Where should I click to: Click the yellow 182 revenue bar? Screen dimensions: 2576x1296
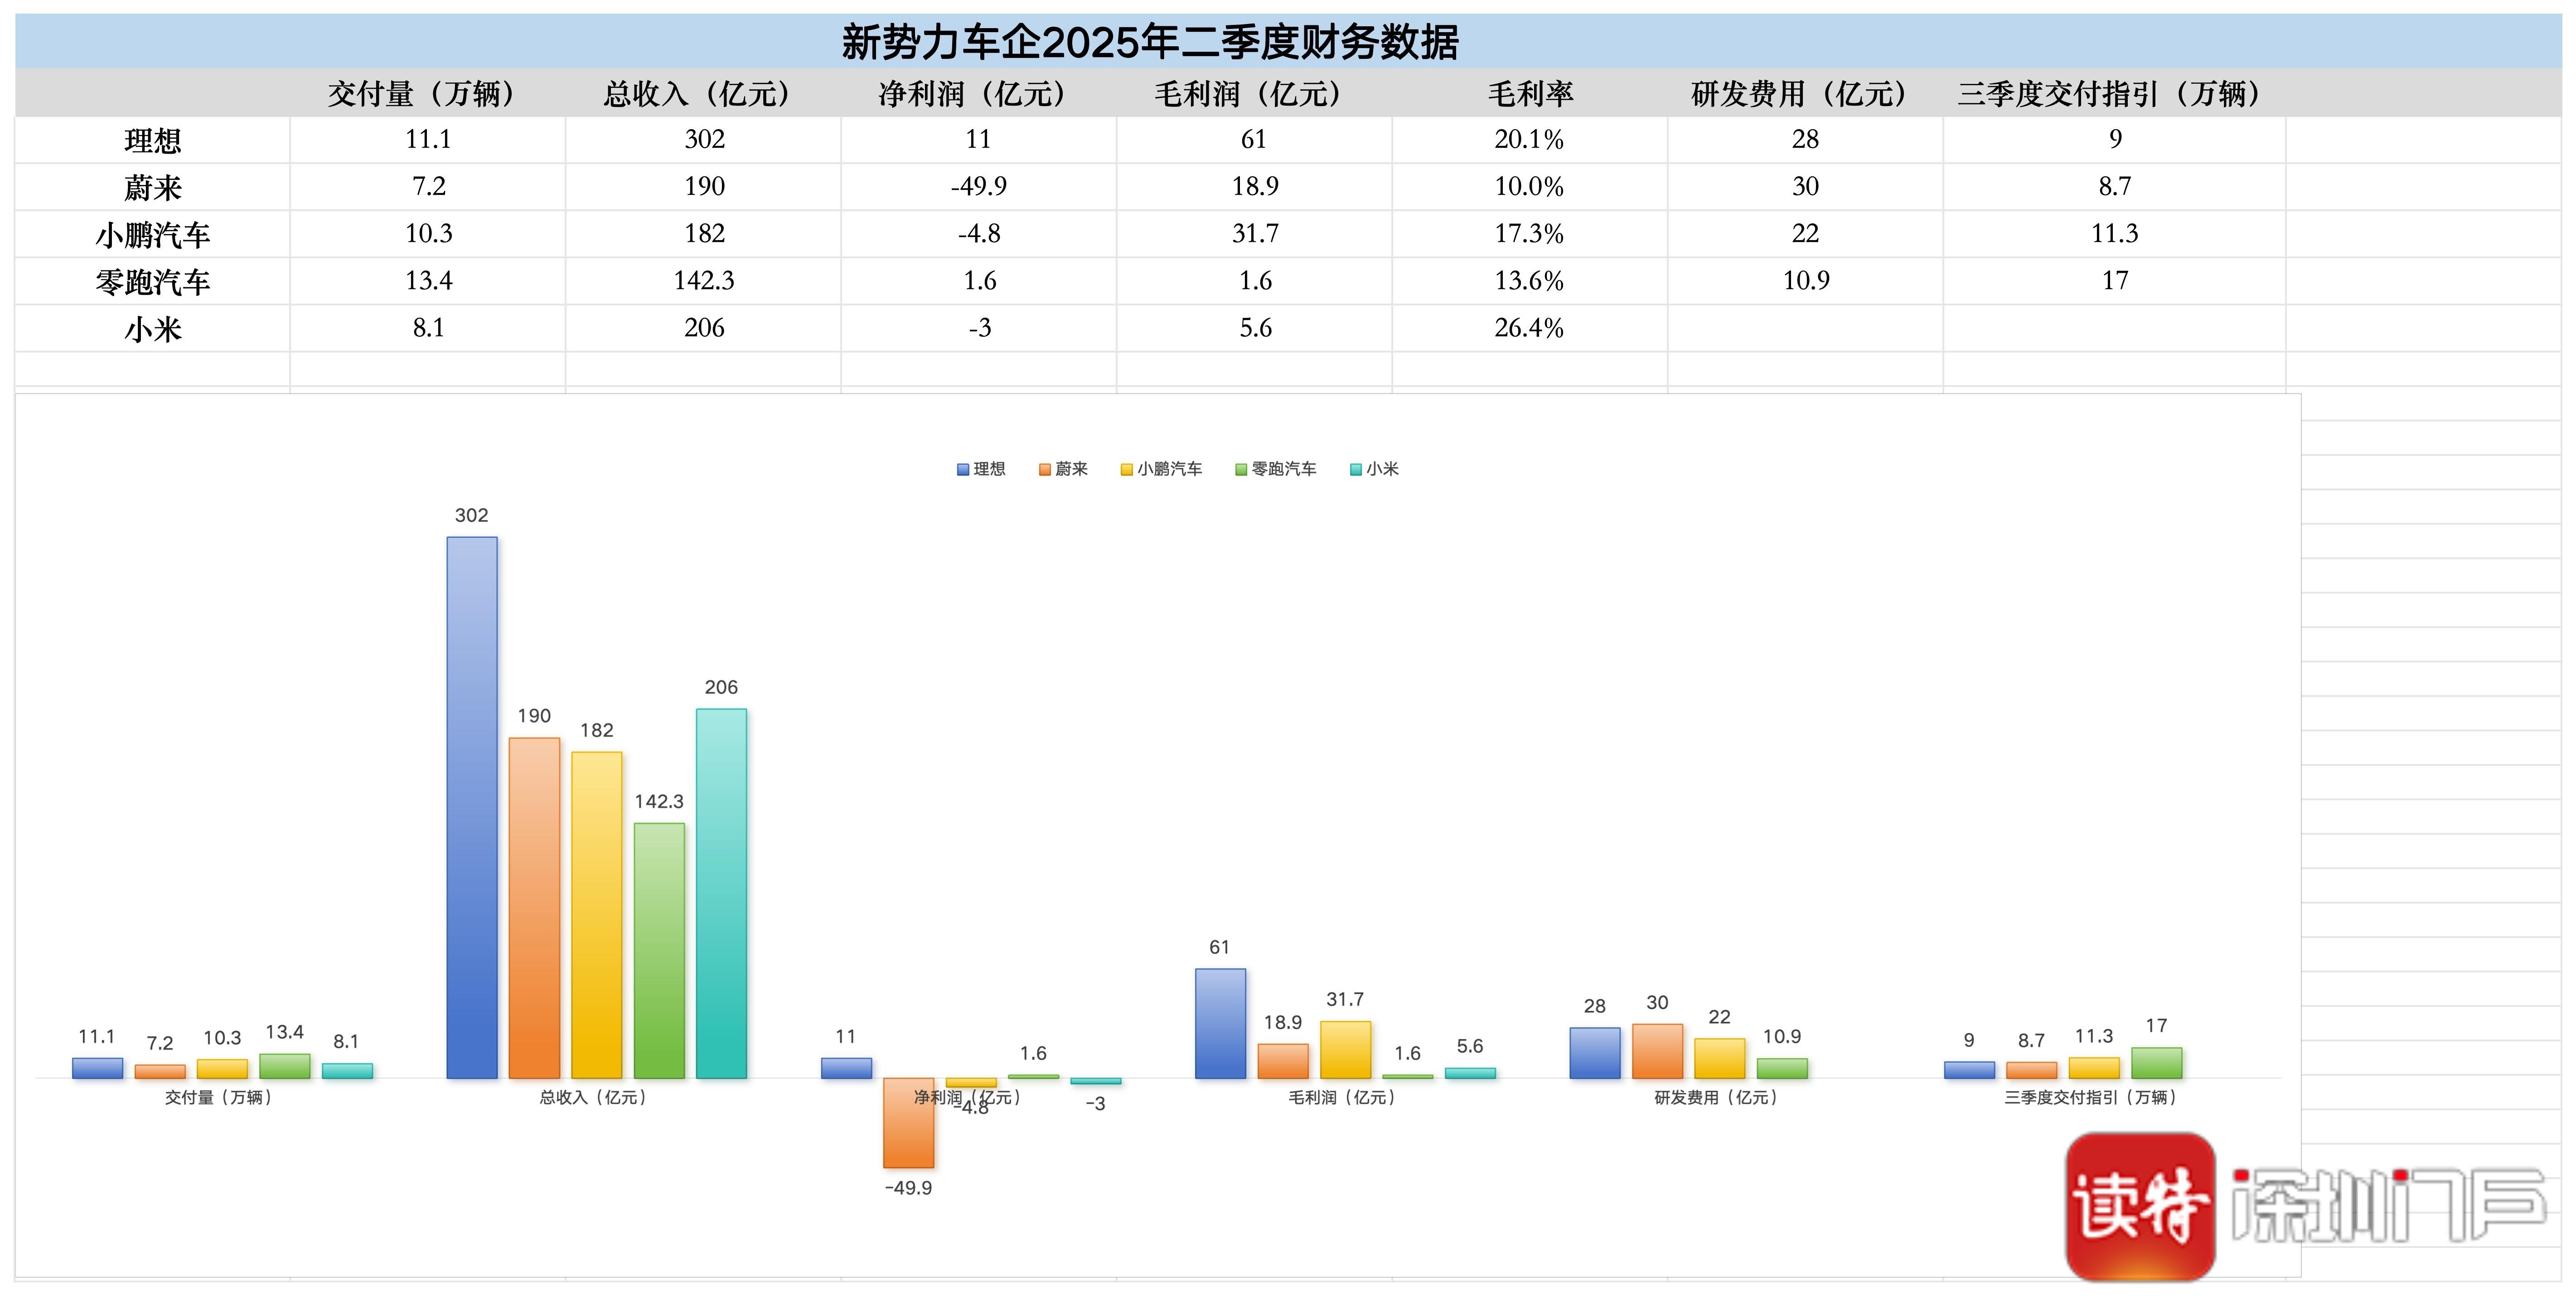597,915
